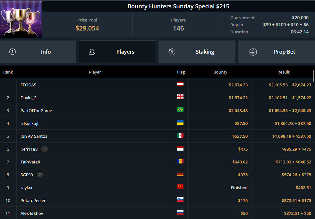
Task: Select player Ken1188
Action: point(29,149)
